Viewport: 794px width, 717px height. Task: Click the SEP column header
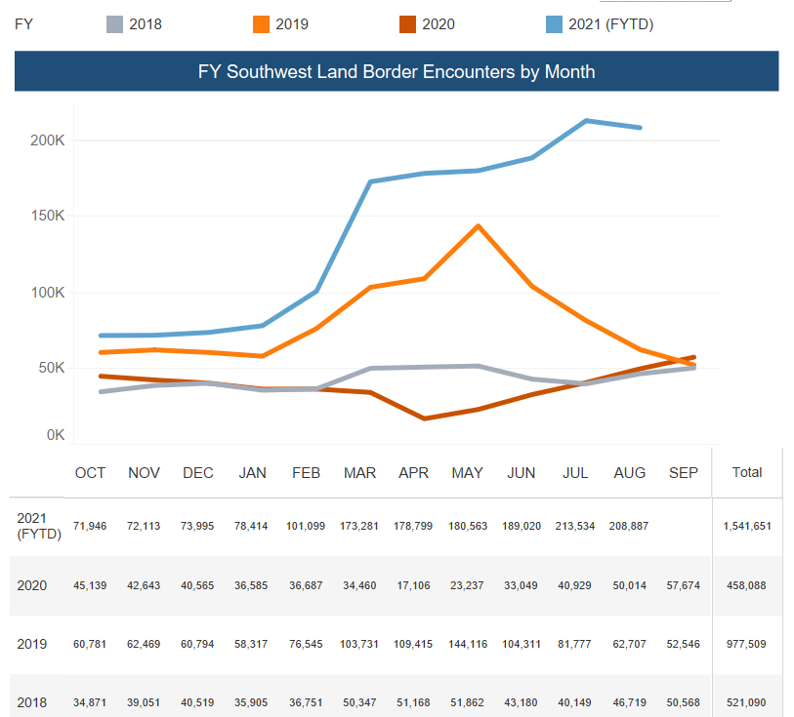click(684, 473)
